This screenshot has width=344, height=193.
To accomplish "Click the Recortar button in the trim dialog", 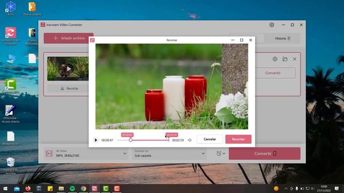I will pos(238,139).
